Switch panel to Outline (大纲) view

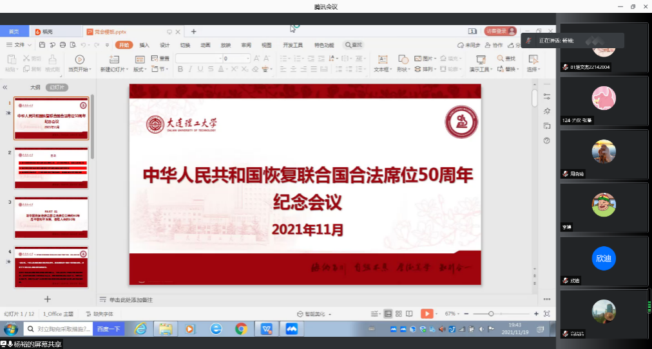coord(35,87)
